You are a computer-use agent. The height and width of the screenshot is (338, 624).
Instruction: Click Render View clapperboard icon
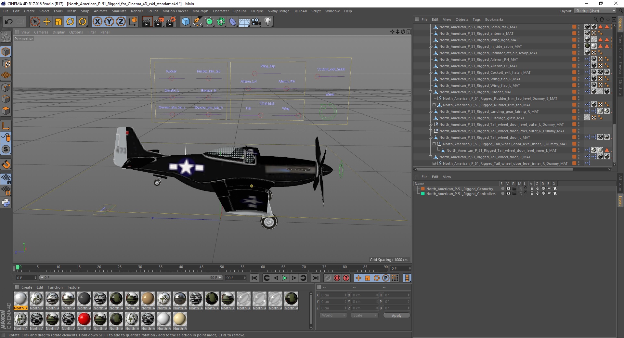tap(147, 22)
